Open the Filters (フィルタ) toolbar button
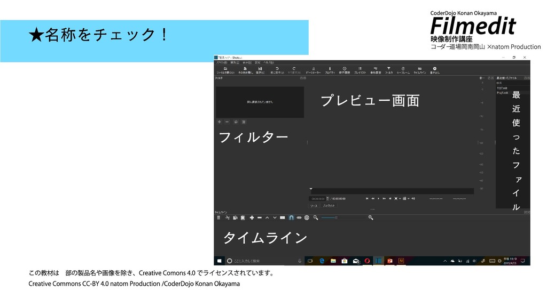The image size is (547, 307). click(389, 70)
